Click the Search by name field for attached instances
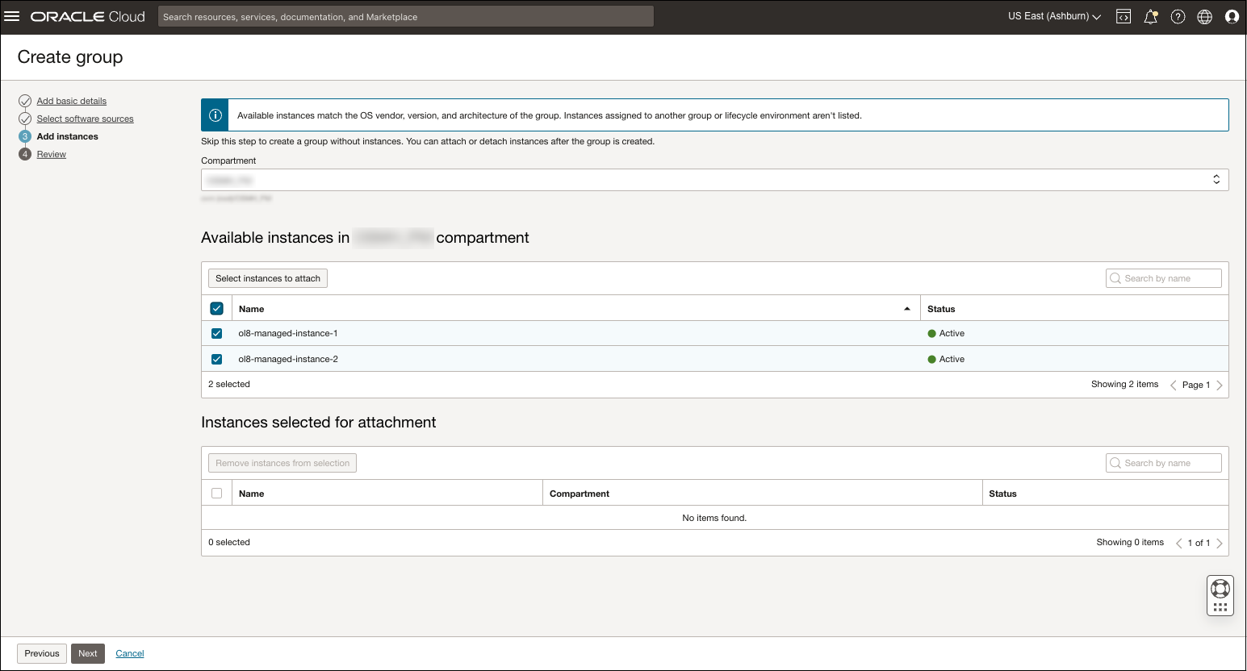This screenshot has height=671, width=1247. 1163,462
